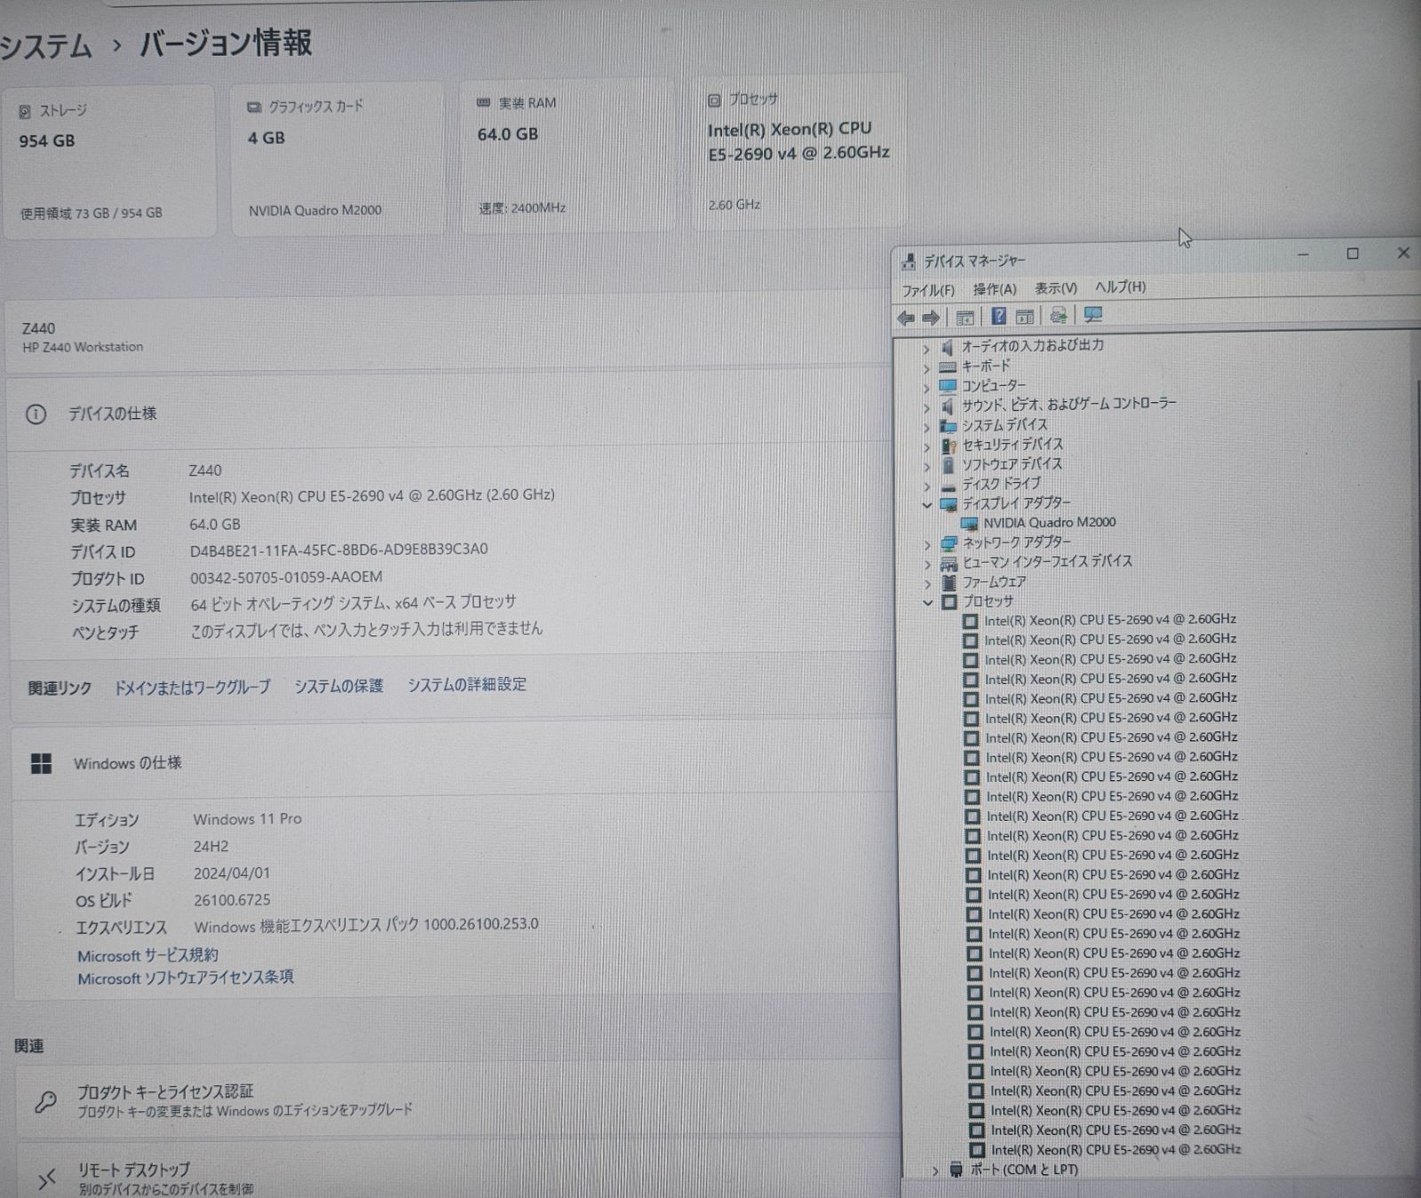The image size is (1421, 1198).
Task: Expand the ディスク ドライブ tree node
Action: point(929,484)
